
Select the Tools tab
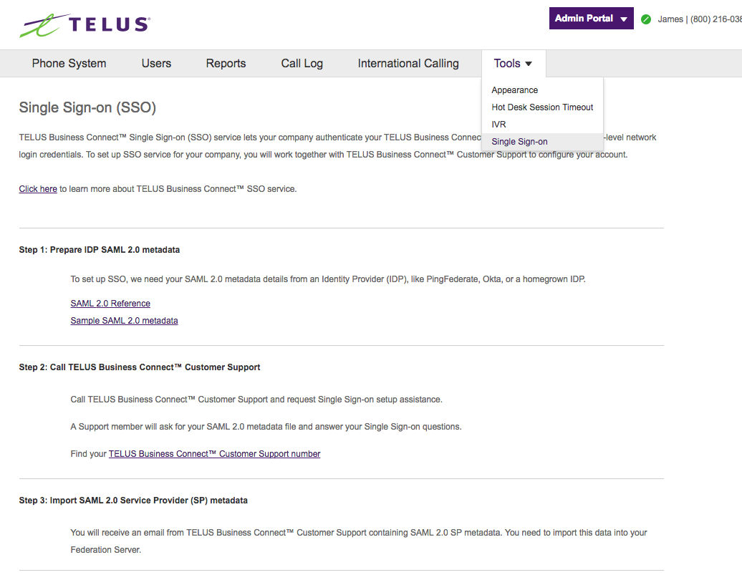point(508,63)
